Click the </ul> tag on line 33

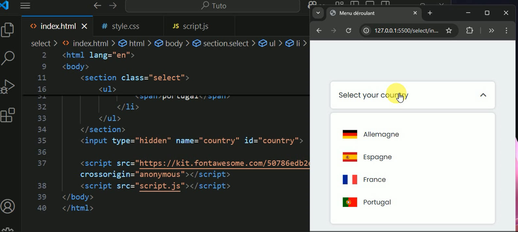point(110,118)
